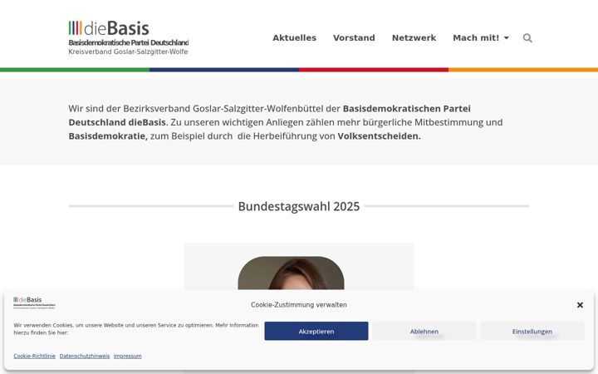598x374 pixels.
Task: Accept cookies with the Akzeptieren button
Action: click(316, 332)
